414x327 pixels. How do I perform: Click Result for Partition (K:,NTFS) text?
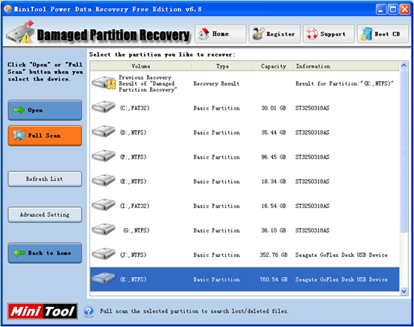point(345,83)
